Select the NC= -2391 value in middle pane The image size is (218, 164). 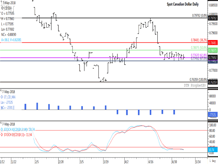7,108
